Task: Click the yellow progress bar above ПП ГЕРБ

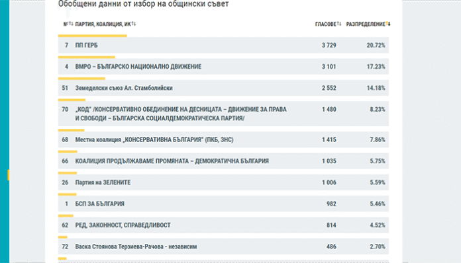Action: (x=93, y=36)
